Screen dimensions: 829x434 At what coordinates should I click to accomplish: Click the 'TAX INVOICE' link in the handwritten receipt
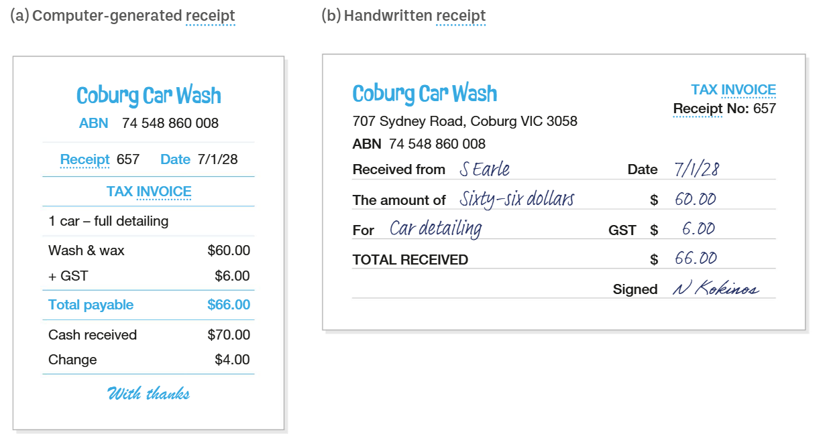(733, 90)
